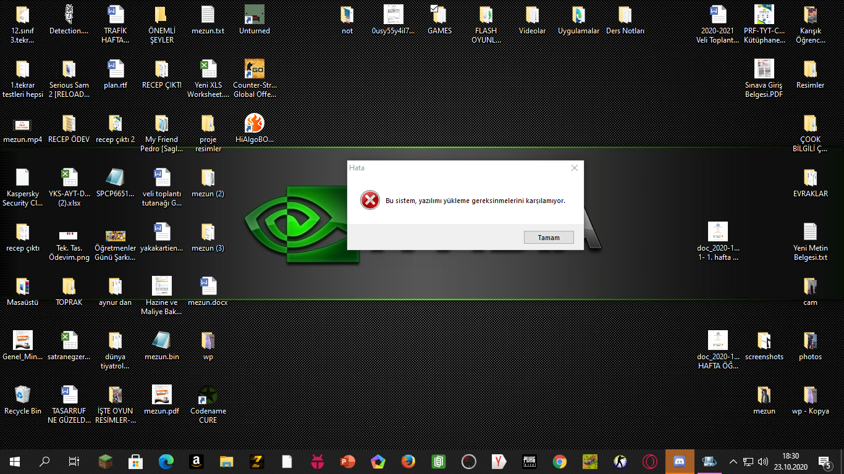Select the Recycle Bin desktop icon

point(23,400)
